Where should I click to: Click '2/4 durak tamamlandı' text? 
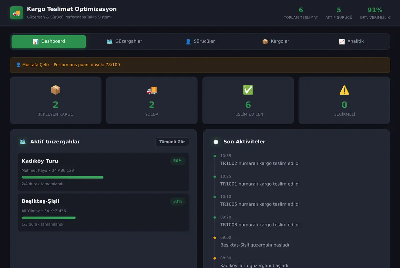point(42,184)
